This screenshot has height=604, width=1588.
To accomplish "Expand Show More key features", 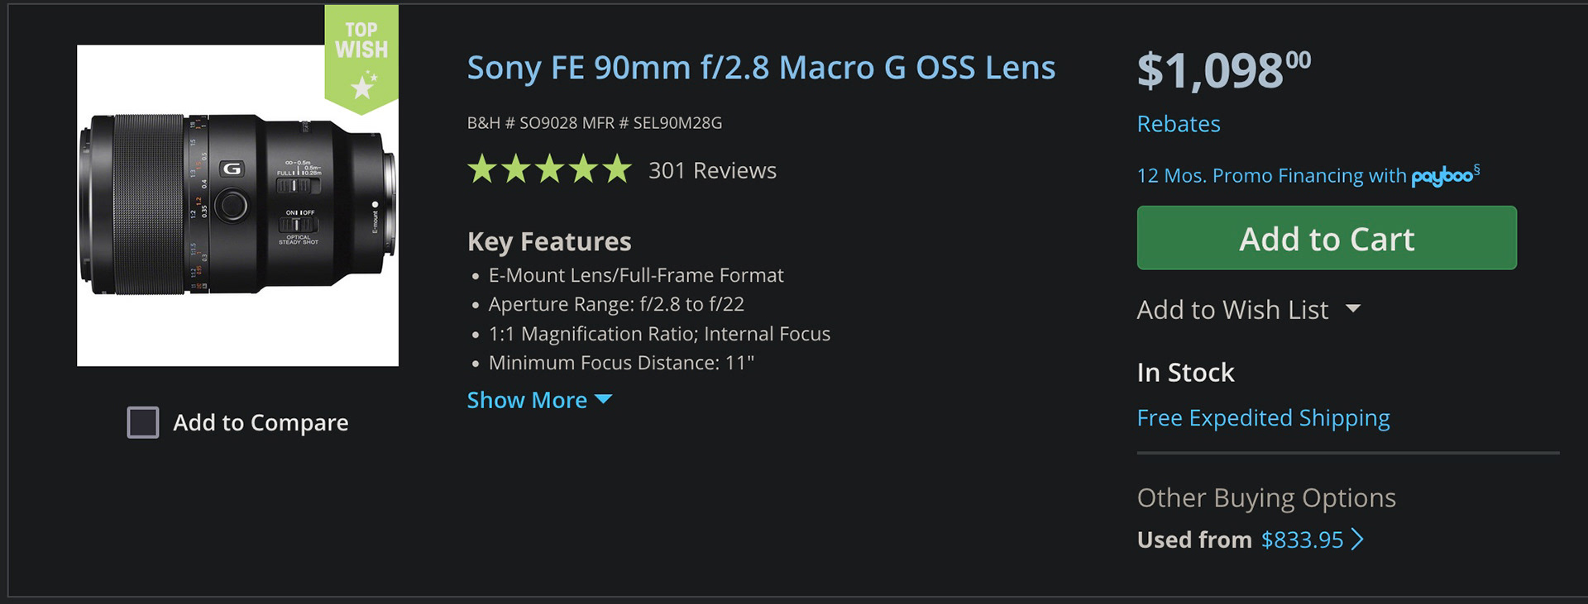I will 539,400.
